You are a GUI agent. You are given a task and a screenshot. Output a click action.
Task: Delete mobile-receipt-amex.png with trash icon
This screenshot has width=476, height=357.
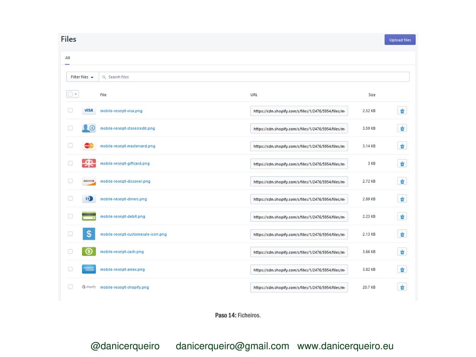tap(402, 269)
